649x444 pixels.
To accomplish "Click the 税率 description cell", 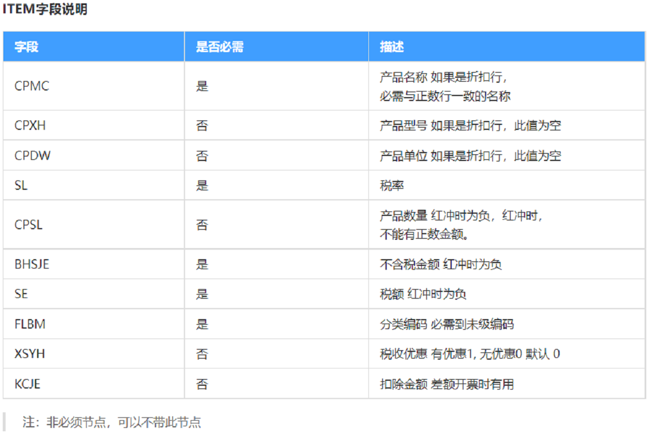I will pos(392,185).
